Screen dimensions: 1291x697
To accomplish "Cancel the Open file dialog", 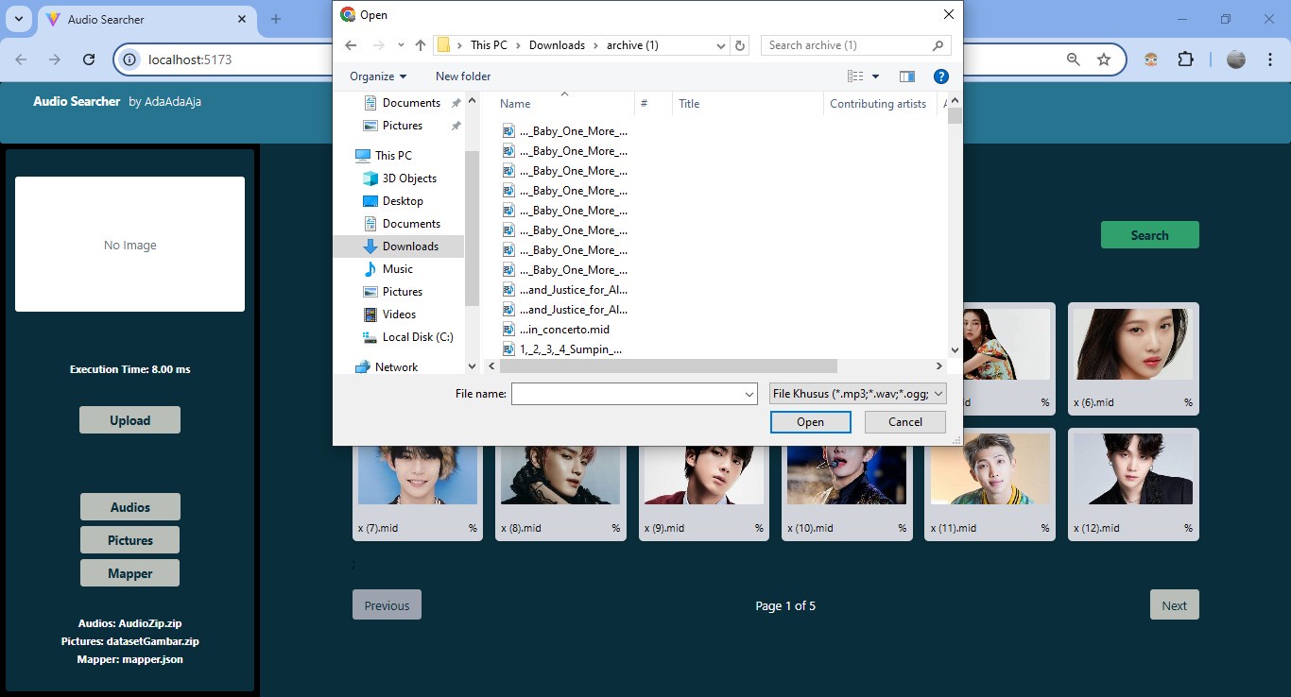I will pos(904,422).
